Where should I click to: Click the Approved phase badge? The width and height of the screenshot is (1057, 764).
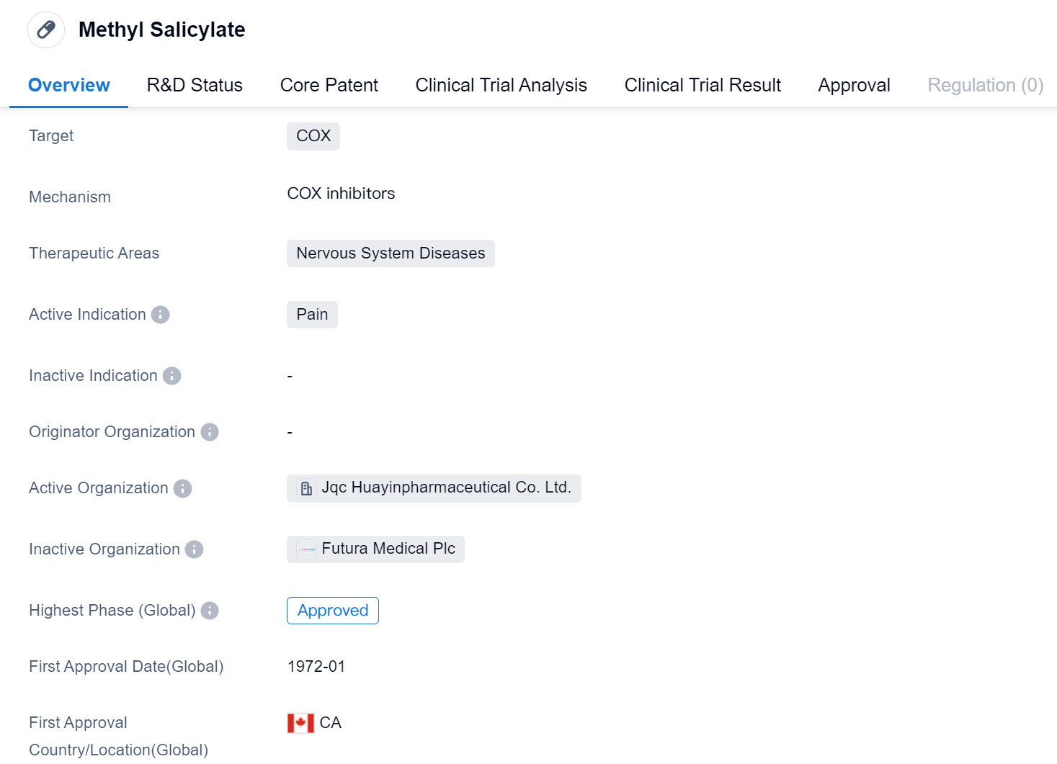333,611
